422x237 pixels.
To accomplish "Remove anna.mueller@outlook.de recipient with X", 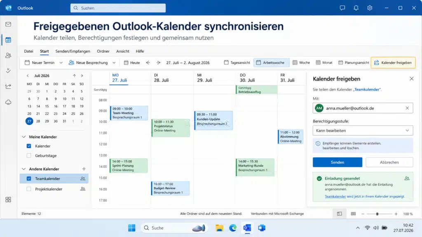I will pos(407,108).
